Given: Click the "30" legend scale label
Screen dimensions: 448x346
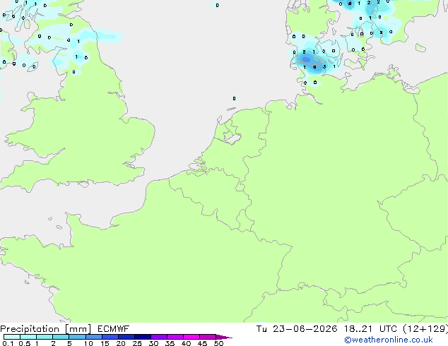Looking at the screenshot, I should coord(153,343).
